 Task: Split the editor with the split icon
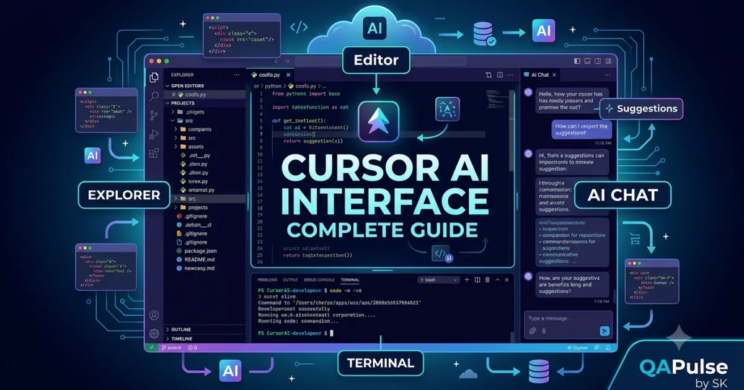pos(500,75)
